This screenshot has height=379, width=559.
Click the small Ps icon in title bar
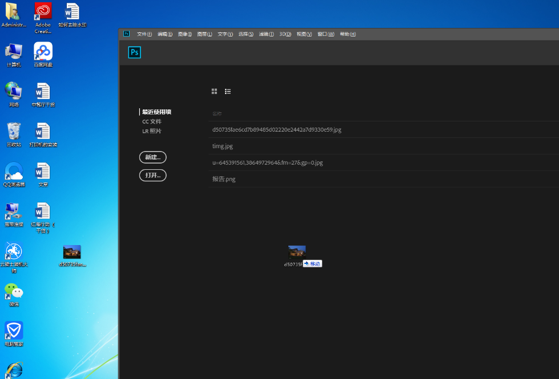pyautogui.click(x=126, y=34)
